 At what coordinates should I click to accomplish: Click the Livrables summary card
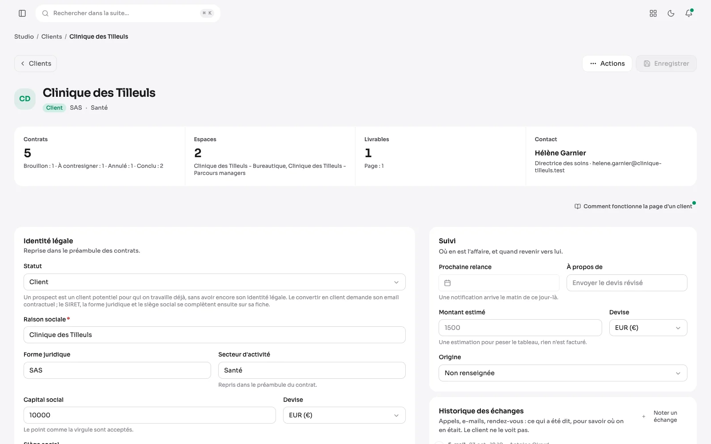coord(440,156)
